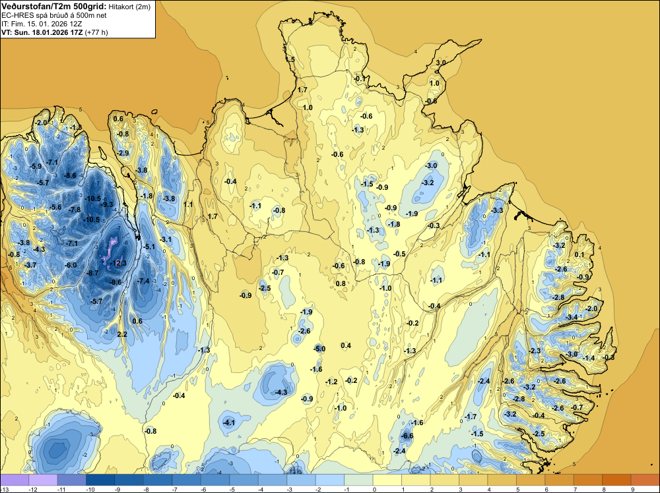Click the -3.7 temperature label
This screenshot has width=660, height=493.
[30, 265]
